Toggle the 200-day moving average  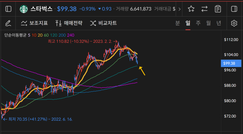pos(62,35)
